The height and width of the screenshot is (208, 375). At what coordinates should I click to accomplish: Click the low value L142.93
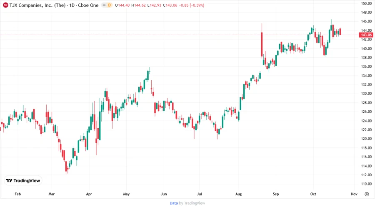pos(154,5)
